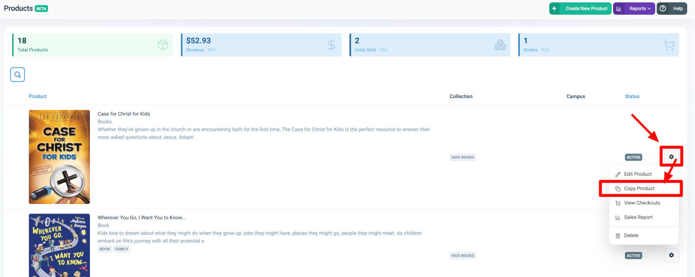Open gear menu for Case for Christ
Image resolution: width=695 pixels, height=277 pixels.
[x=671, y=157]
